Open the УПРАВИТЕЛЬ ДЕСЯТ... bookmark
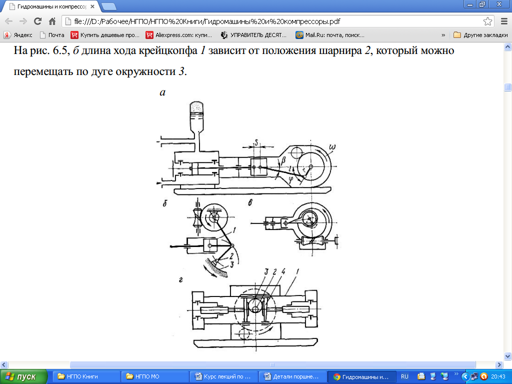 click(253, 35)
